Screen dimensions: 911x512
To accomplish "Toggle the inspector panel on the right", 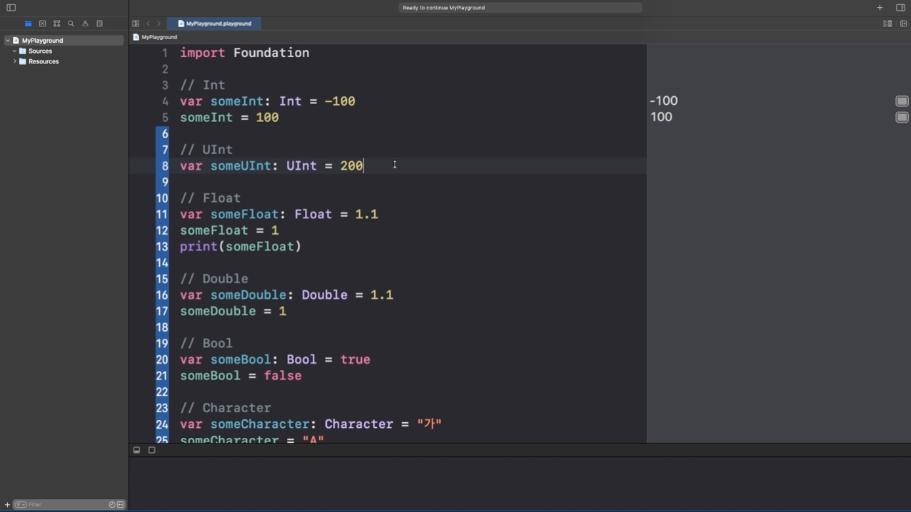I will (x=900, y=8).
